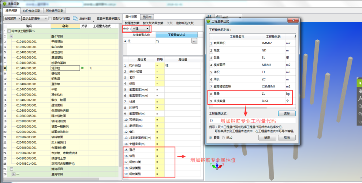Click 按关联结果加载
The image size is (362, 183).
[153, 23]
